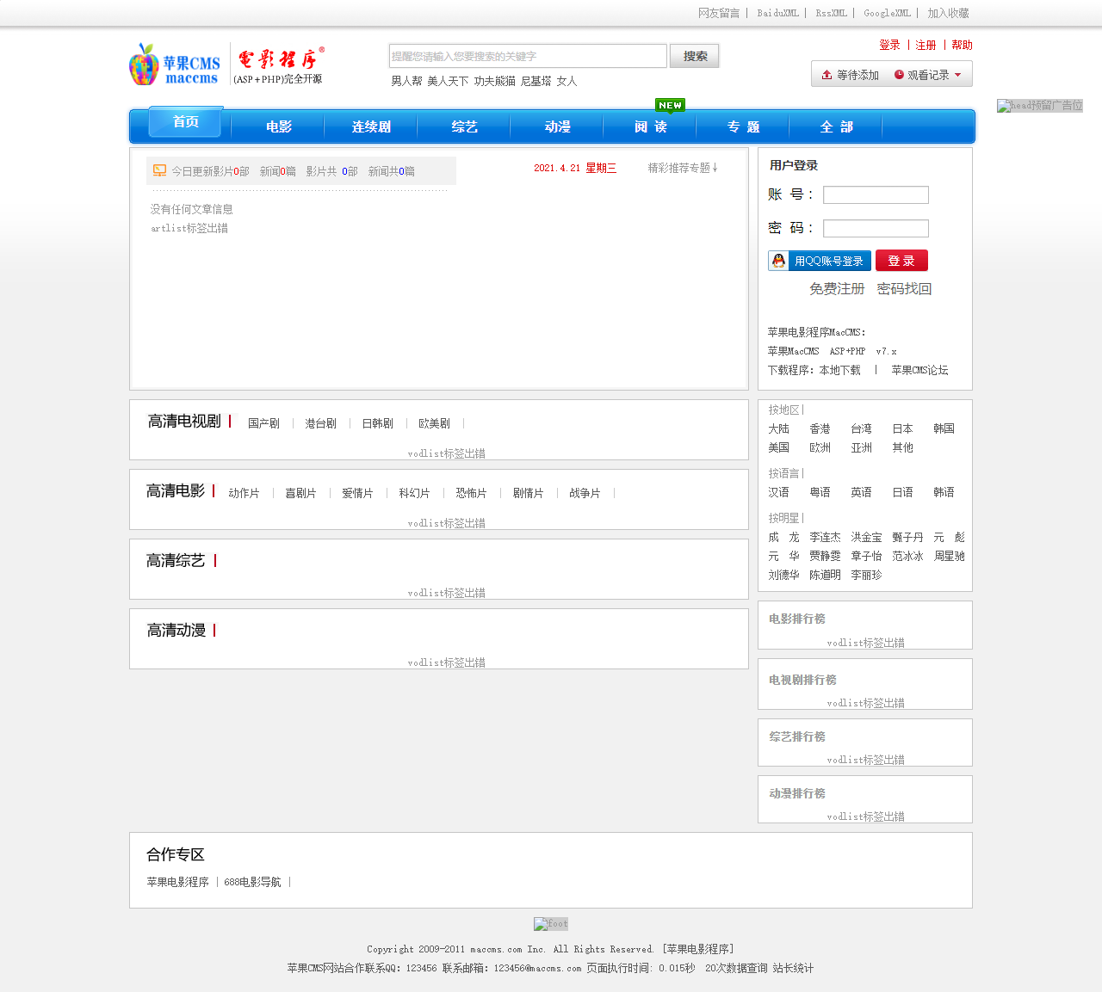This screenshot has height=992, width=1102.
Task: Open the RssXML link
Action: coord(832,13)
